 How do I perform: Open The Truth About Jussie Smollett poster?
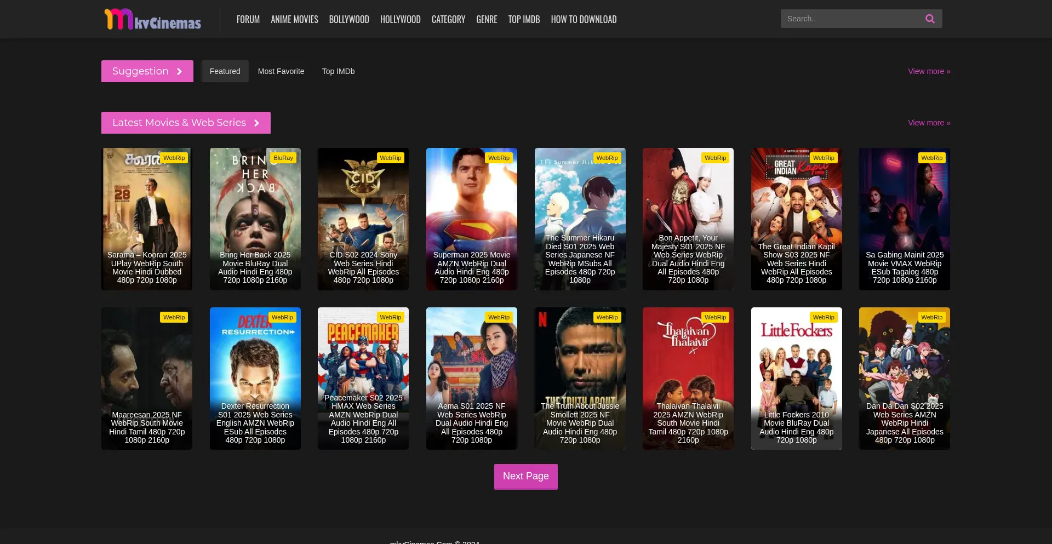(x=580, y=379)
